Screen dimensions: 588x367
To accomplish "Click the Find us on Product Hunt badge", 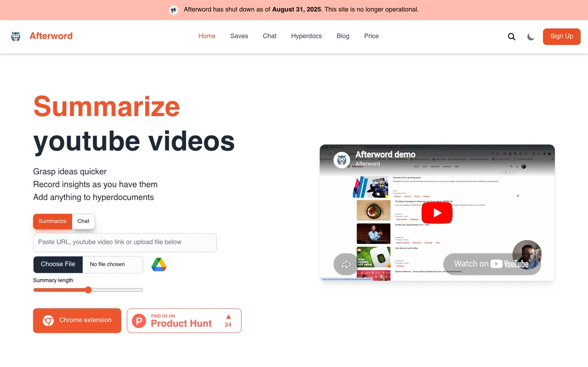I will pyautogui.click(x=184, y=321).
